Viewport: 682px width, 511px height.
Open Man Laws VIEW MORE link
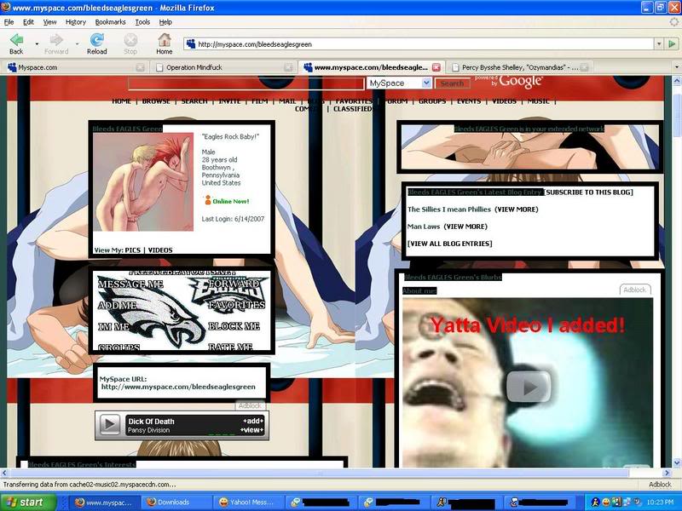465,227
